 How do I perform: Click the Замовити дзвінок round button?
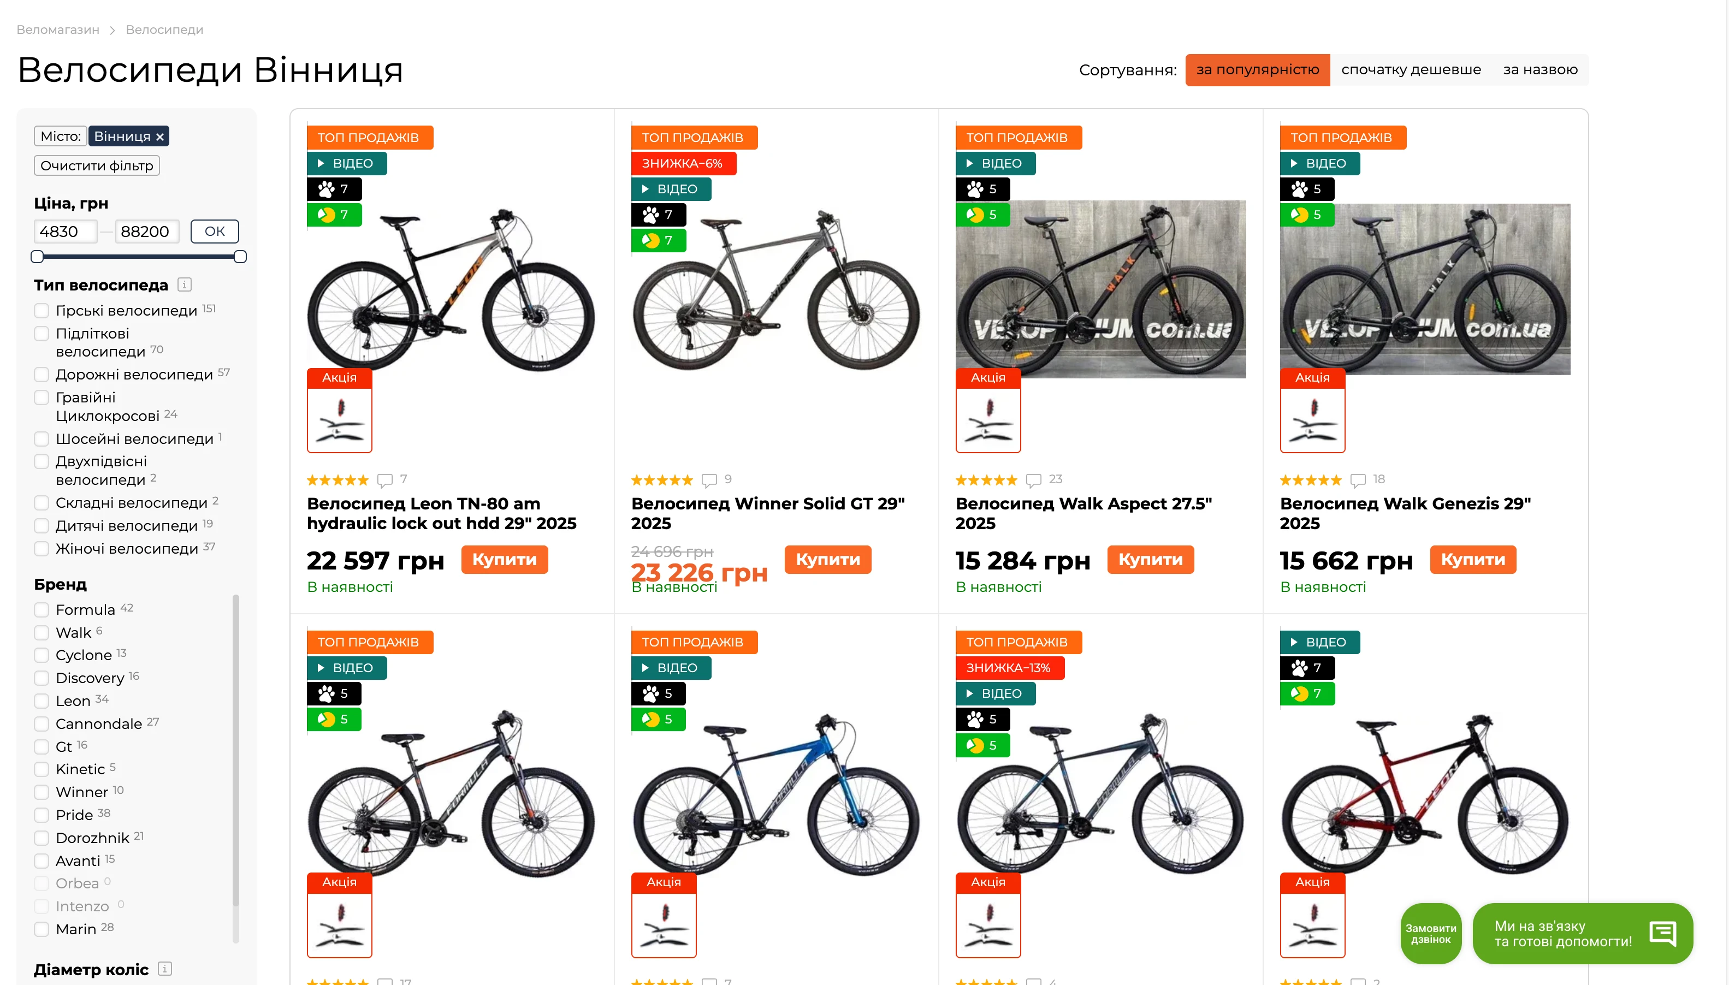click(x=1430, y=934)
